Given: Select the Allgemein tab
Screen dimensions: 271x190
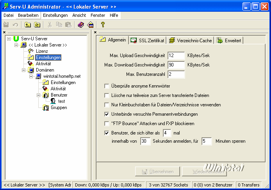Looking at the screenshot, I should (x=113, y=40).
